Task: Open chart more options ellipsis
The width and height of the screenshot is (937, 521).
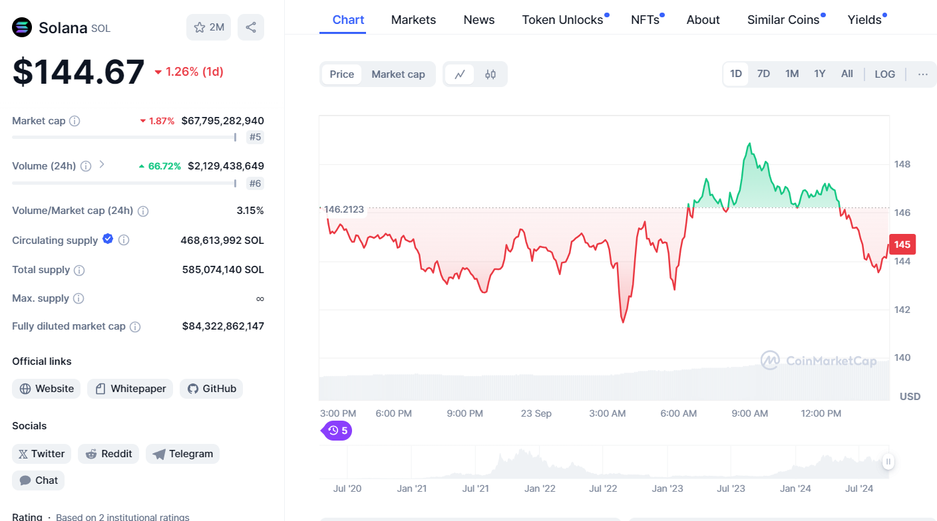Action: coord(923,74)
